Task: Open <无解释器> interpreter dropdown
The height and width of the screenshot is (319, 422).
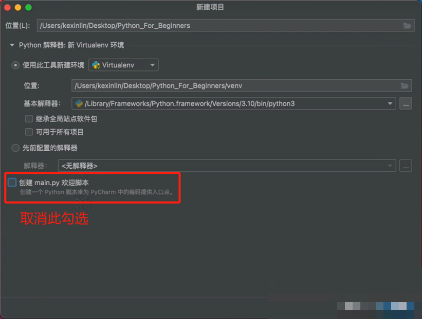Action: (x=227, y=166)
